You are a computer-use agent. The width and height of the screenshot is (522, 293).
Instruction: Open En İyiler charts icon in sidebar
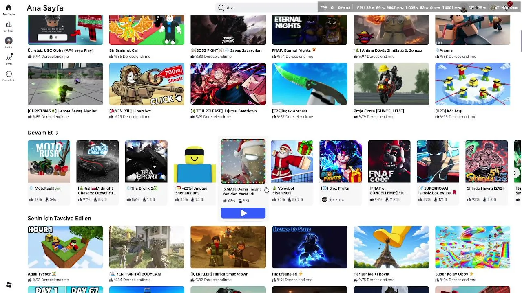coord(9,24)
